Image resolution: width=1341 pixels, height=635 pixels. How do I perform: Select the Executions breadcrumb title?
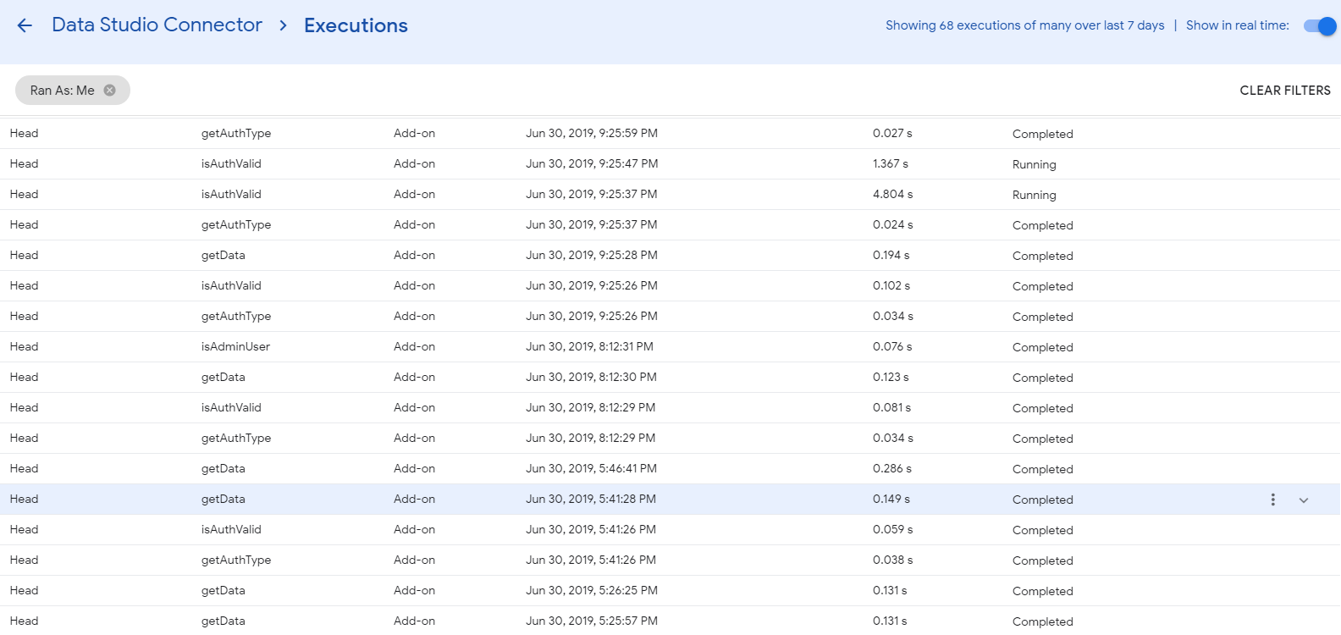pos(356,26)
